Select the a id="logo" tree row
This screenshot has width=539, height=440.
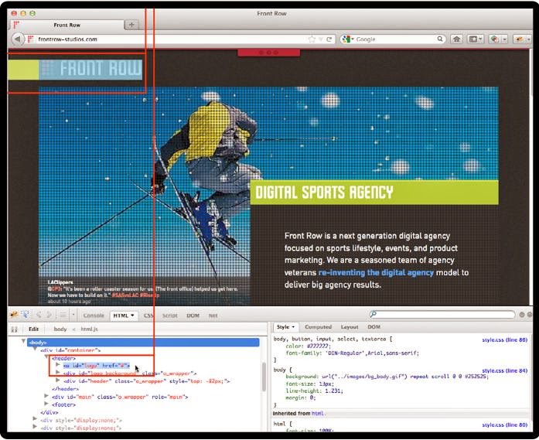pos(97,366)
